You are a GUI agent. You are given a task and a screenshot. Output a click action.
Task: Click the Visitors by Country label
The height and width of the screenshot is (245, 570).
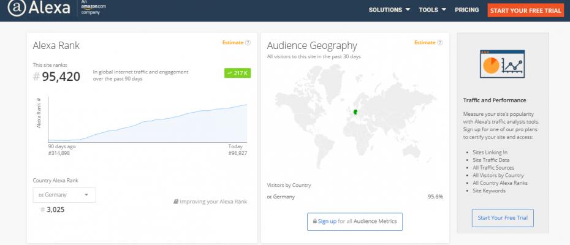click(x=289, y=185)
